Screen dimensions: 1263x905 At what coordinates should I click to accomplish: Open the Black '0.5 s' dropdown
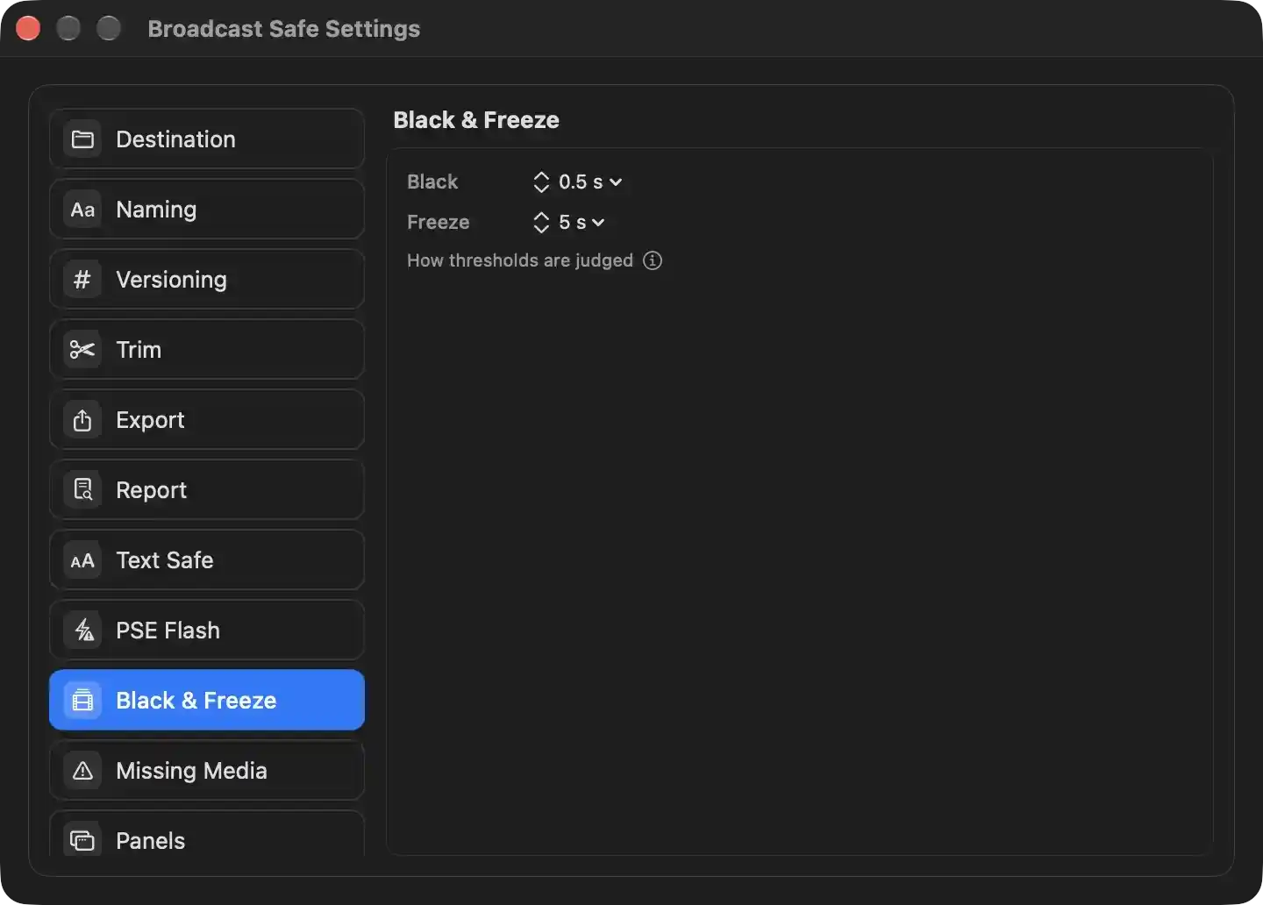point(590,182)
